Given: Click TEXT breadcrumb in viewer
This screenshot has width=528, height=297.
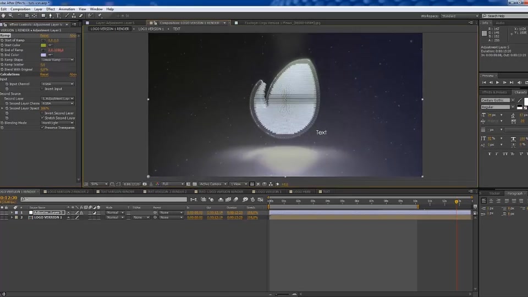Looking at the screenshot, I should click(x=177, y=29).
